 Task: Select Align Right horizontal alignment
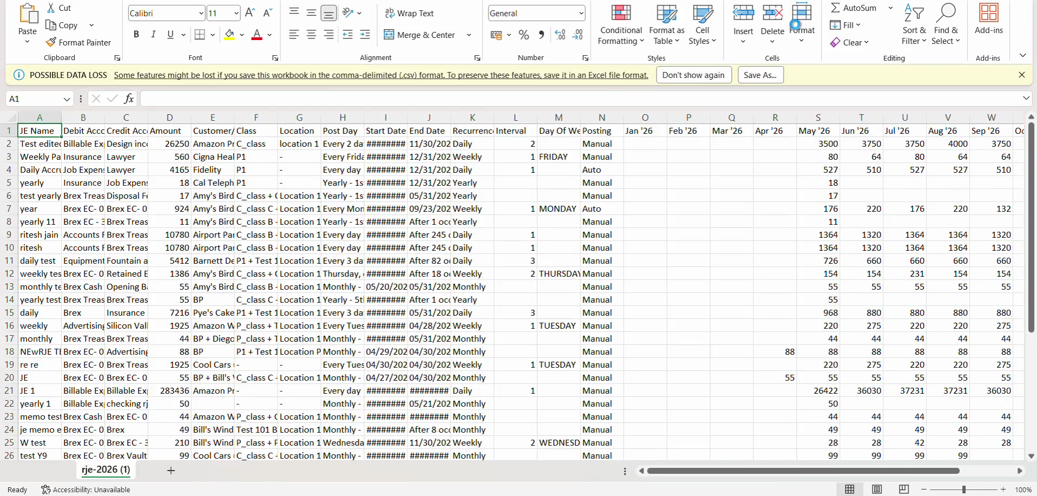pos(329,35)
